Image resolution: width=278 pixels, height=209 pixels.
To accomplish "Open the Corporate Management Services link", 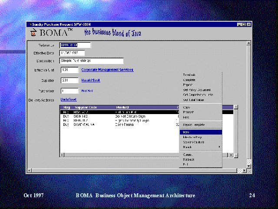I will point(107,70).
